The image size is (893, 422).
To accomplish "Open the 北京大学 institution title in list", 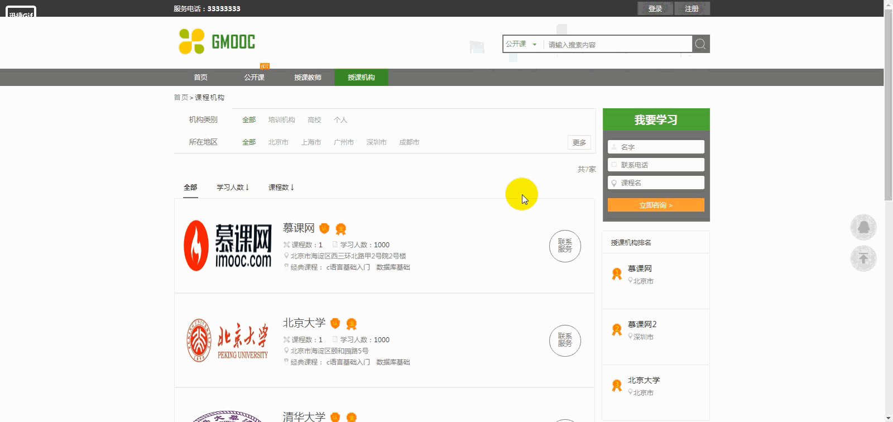I will pyautogui.click(x=304, y=323).
